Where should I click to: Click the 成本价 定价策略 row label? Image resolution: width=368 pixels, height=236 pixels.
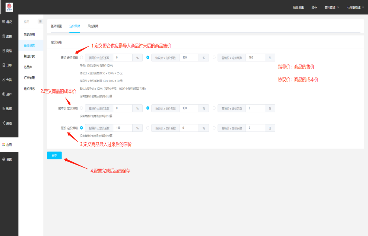point(68,108)
